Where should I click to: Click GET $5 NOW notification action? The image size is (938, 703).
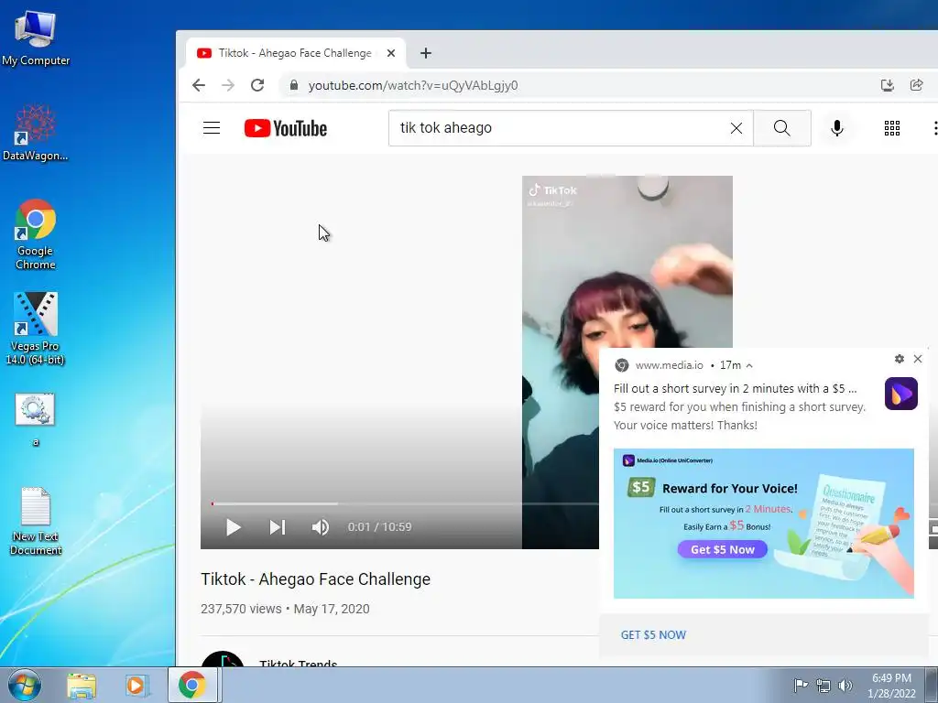653,635
